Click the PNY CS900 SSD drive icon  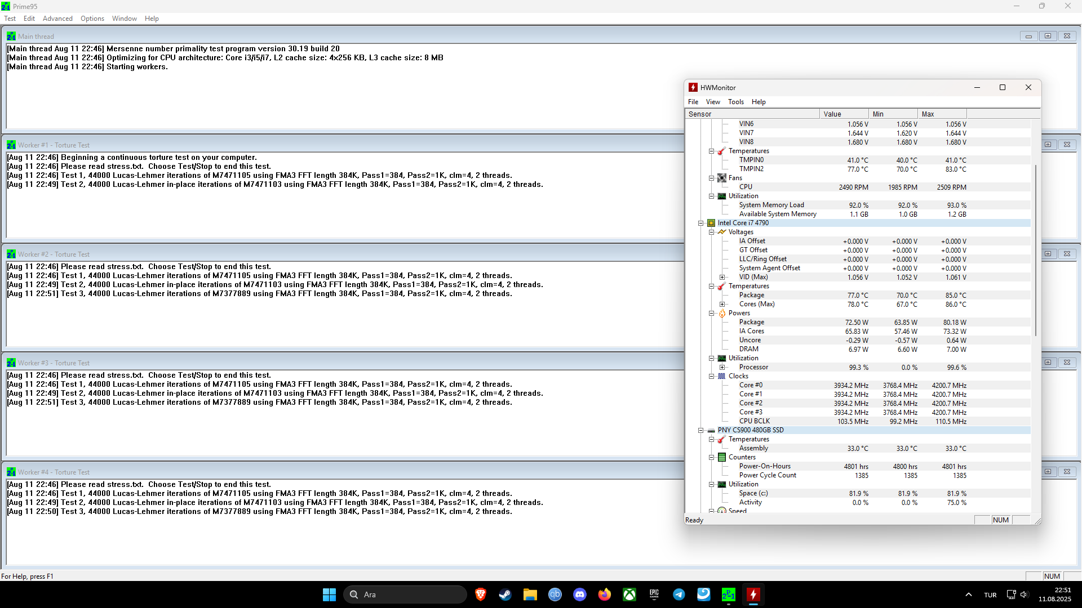pyautogui.click(x=711, y=431)
